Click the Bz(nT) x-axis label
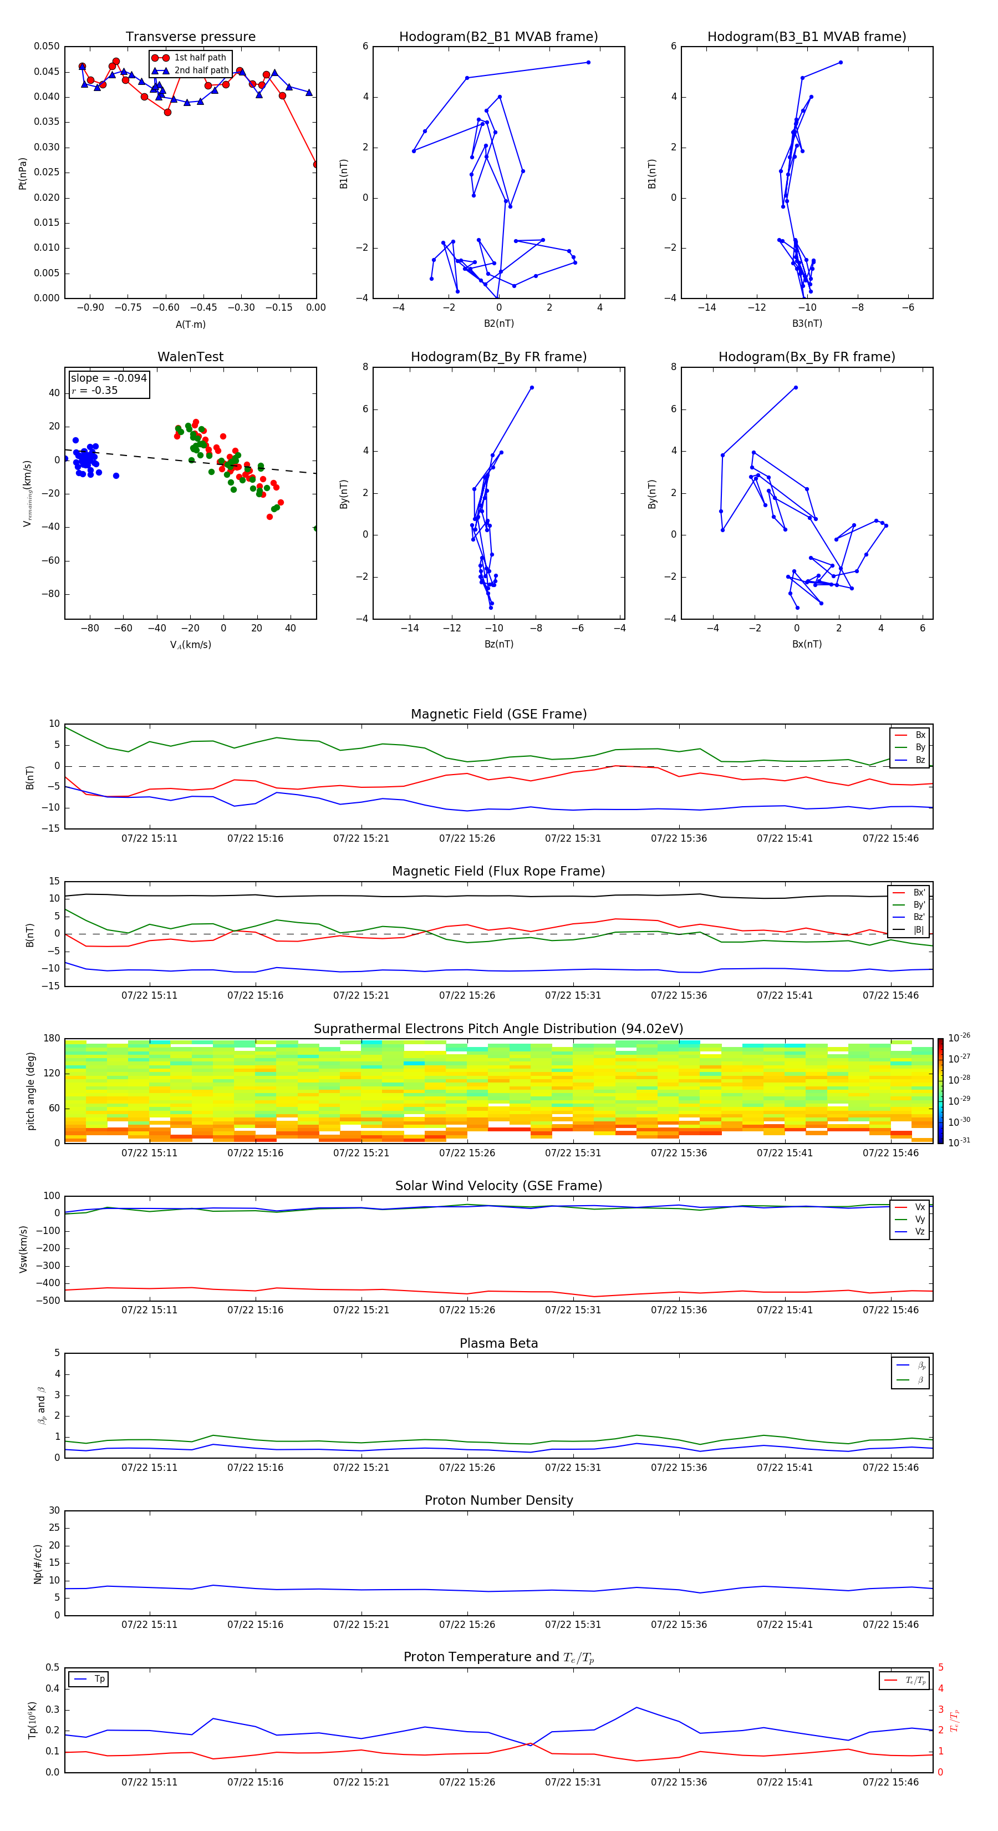The image size is (998, 1831). [x=498, y=644]
